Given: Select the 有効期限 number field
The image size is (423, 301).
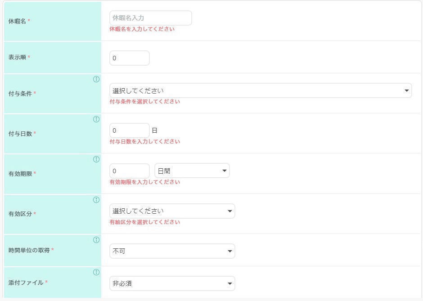Looking at the screenshot, I should pyautogui.click(x=129, y=171).
